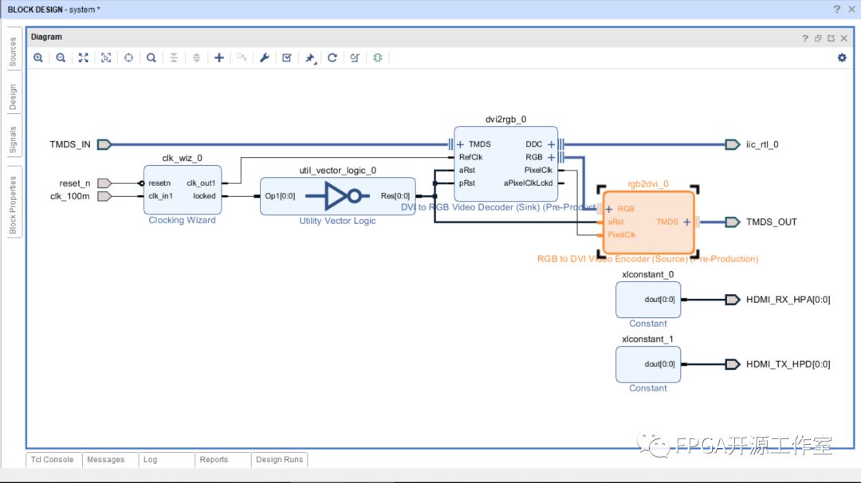Open the Sources side panel tab
861x483 pixels.
coord(13,51)
